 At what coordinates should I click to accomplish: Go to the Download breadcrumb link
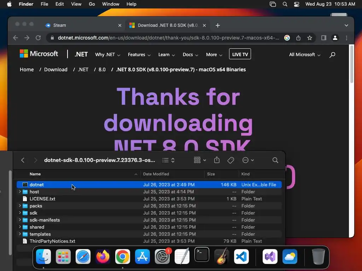point(56,70)
